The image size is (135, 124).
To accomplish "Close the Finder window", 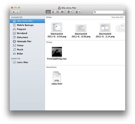I will [12, 8].
